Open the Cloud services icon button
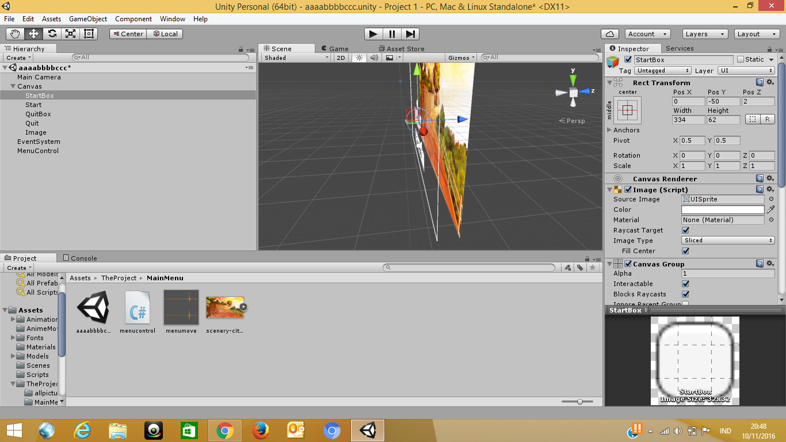The image size is (786, 442). click(609, 34)
